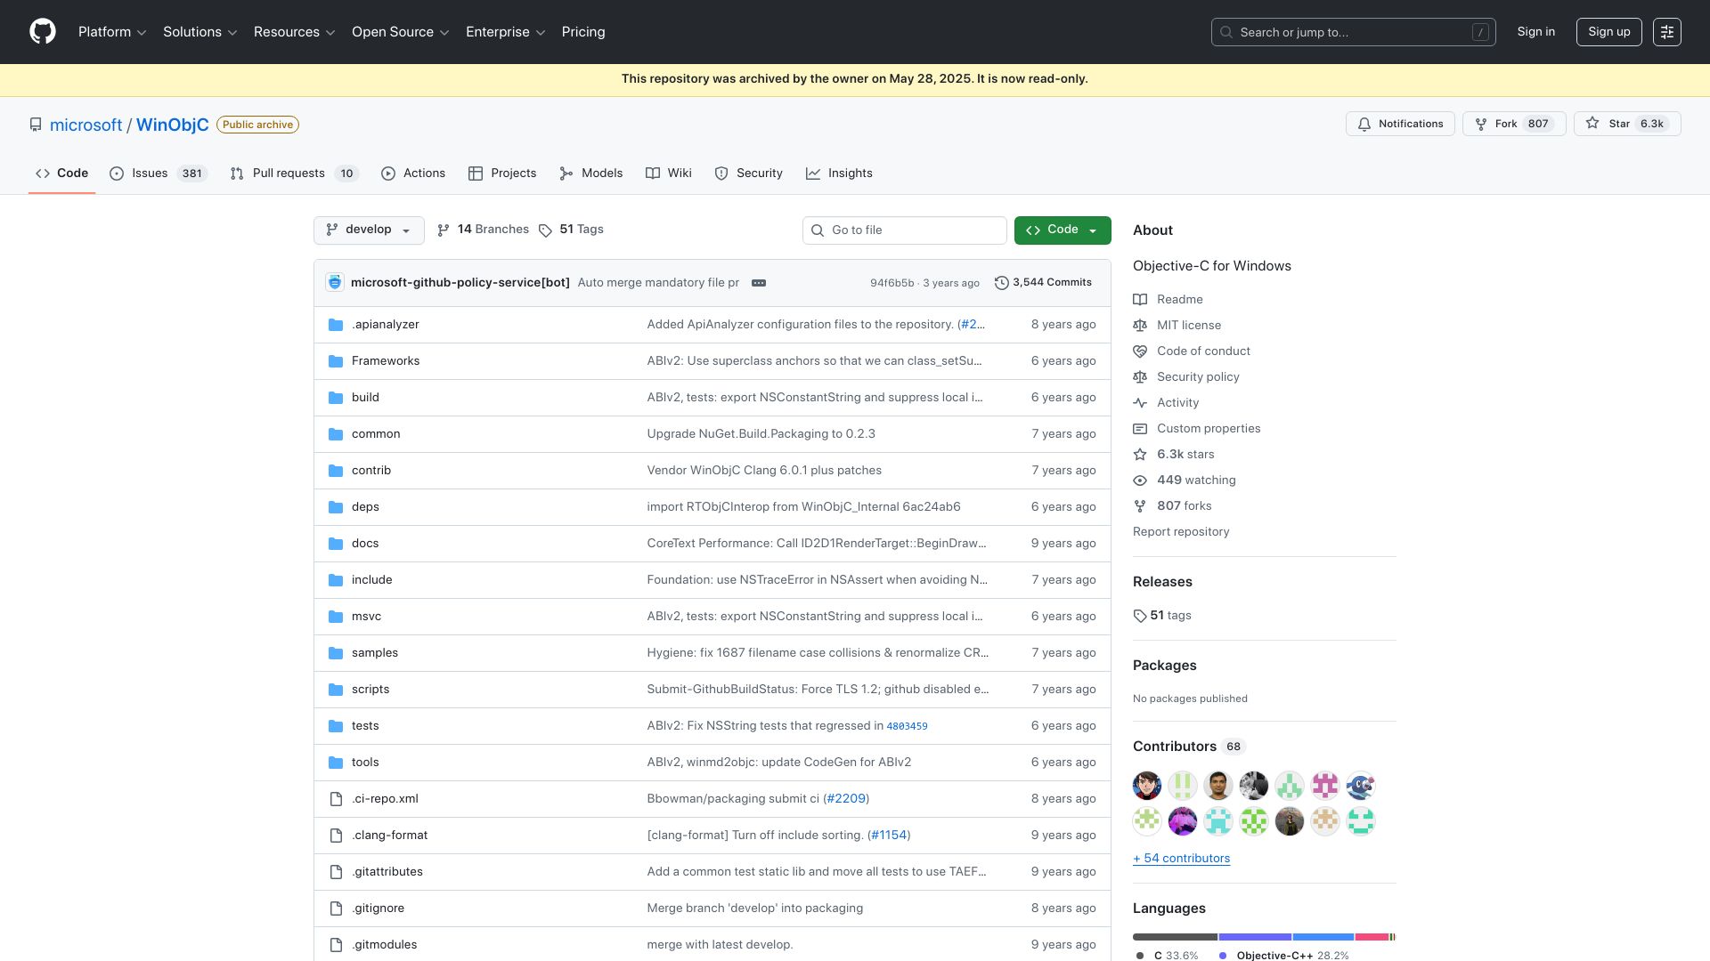Click the tag icon under Releases
1710x961 pixels.
click(1140, 616)
